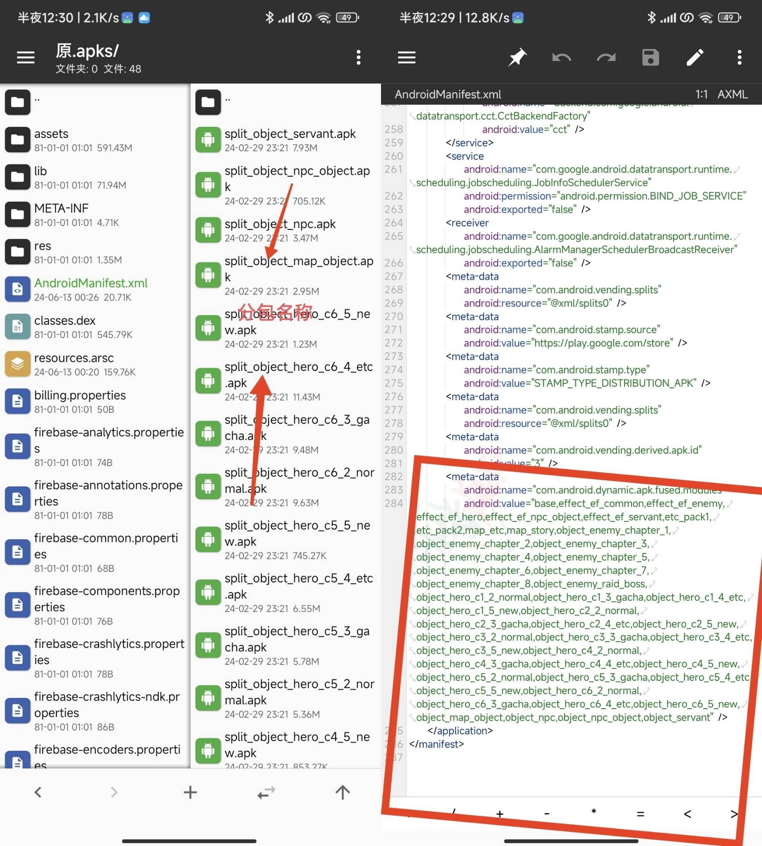
Task: Select split_object_hero_c4_5_new.apk
Action: [286, 747]
